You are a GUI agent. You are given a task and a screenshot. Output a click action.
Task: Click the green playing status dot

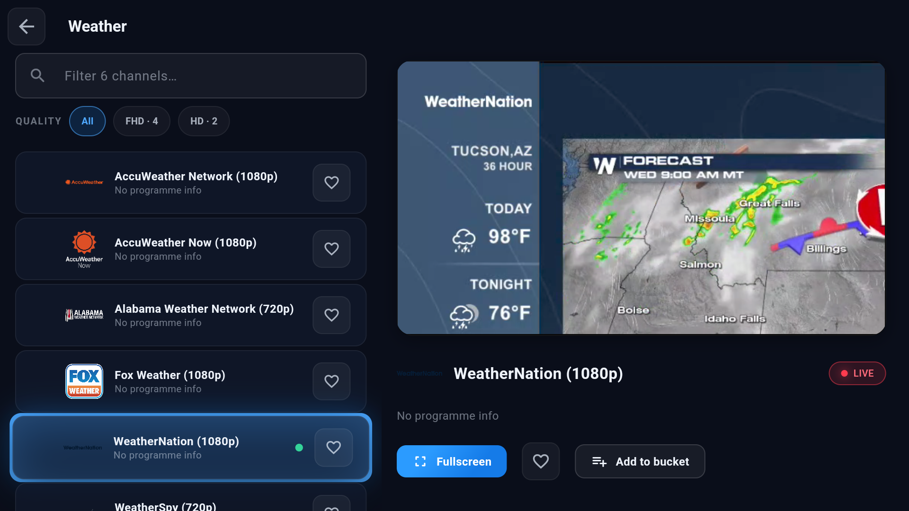[x=299, y=448]
